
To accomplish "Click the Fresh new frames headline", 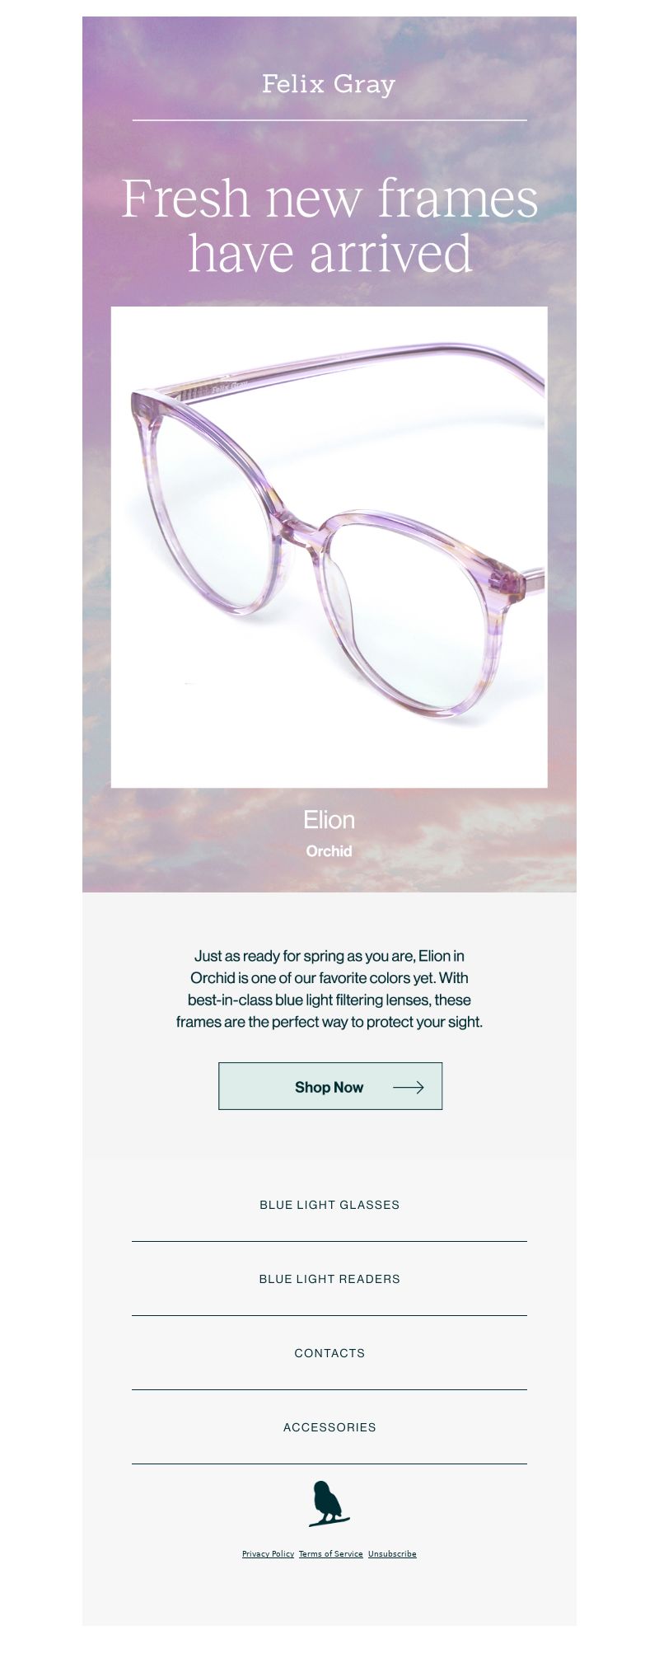I will click(x=329, y=225).
